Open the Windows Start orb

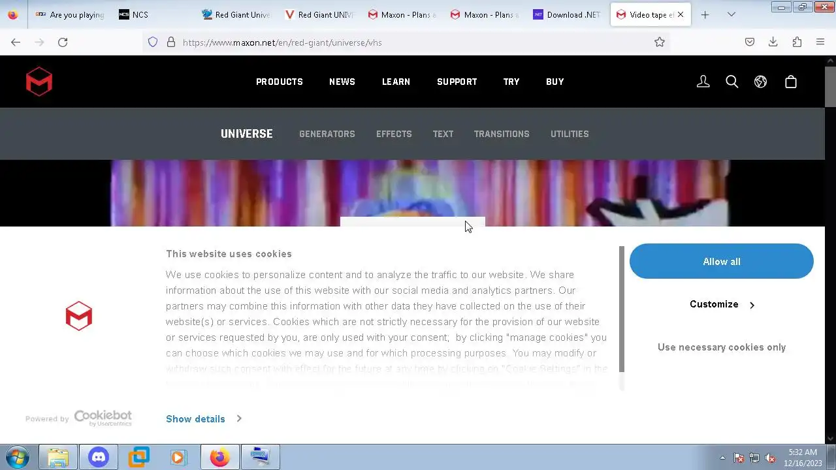point(17,457)
